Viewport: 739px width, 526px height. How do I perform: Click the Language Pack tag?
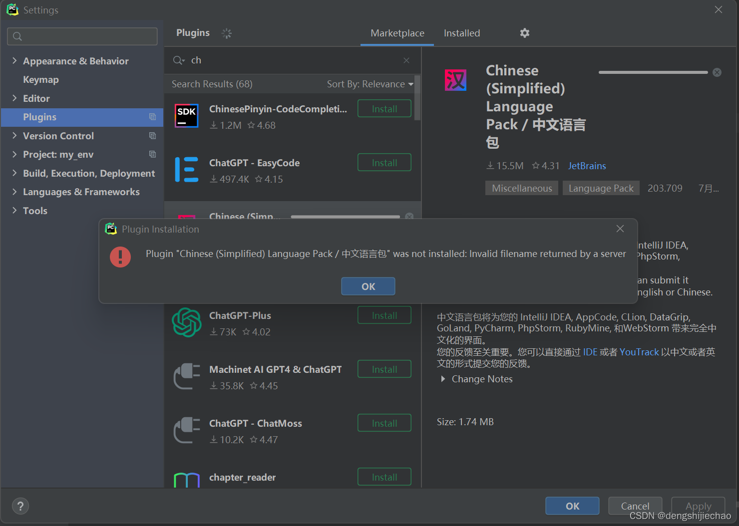coord(601,188)
